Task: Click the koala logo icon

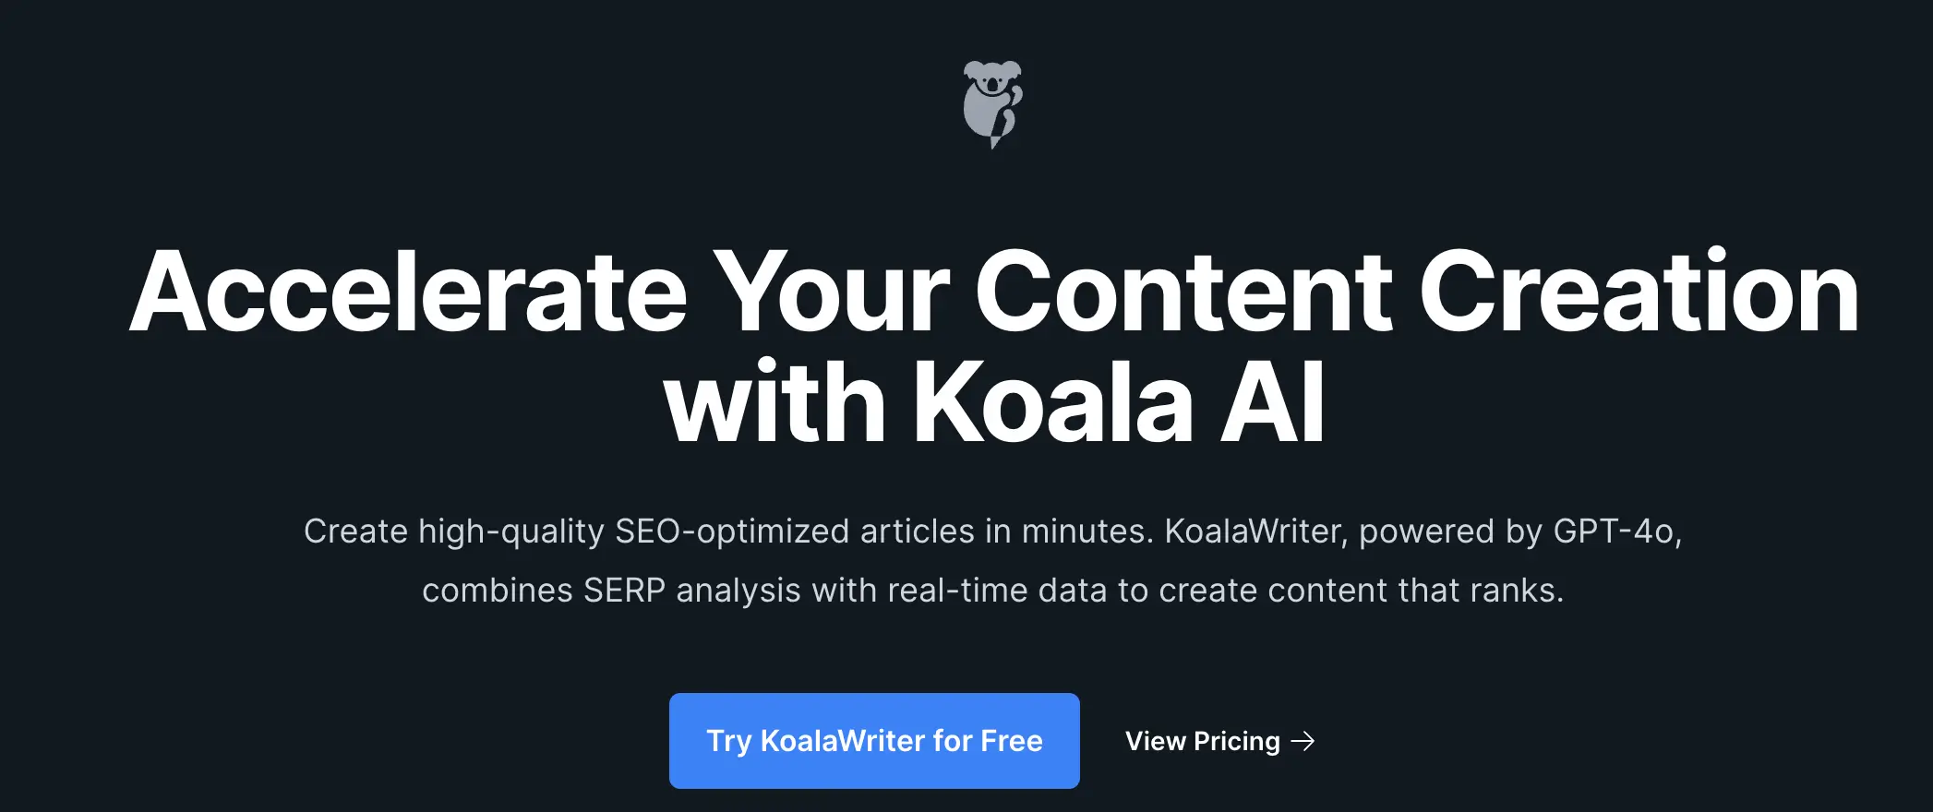Action: [x=992, y=104]
